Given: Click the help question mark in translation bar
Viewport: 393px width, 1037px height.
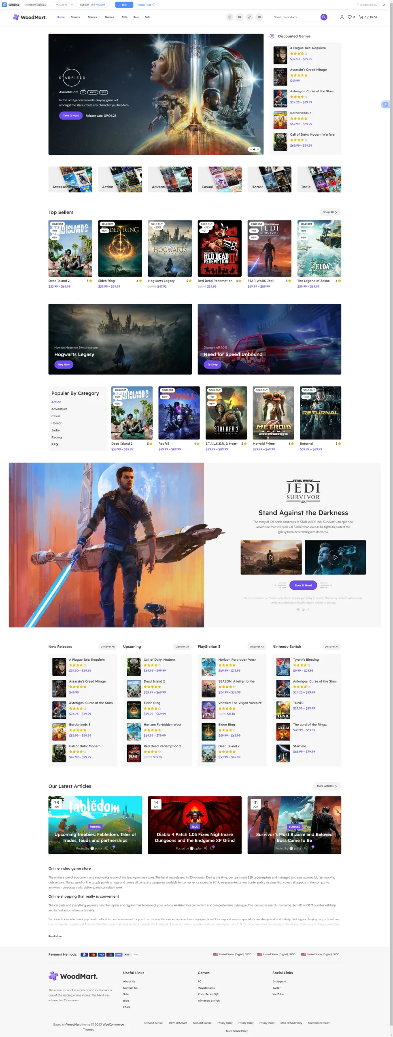Looking at the screenshot, I should [154, 5].
